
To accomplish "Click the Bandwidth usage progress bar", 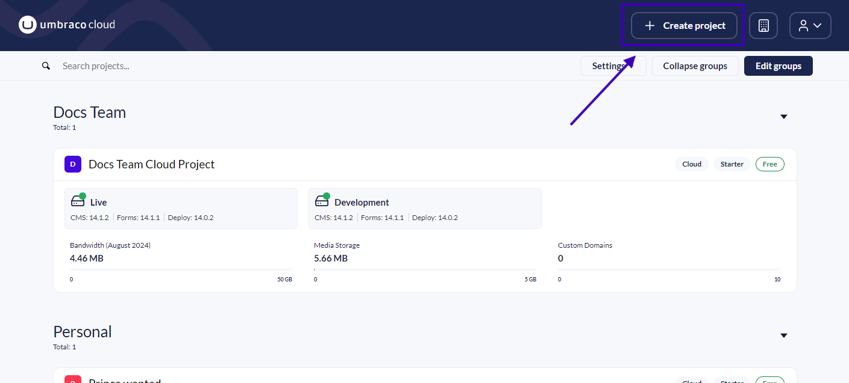I will 181,270.
